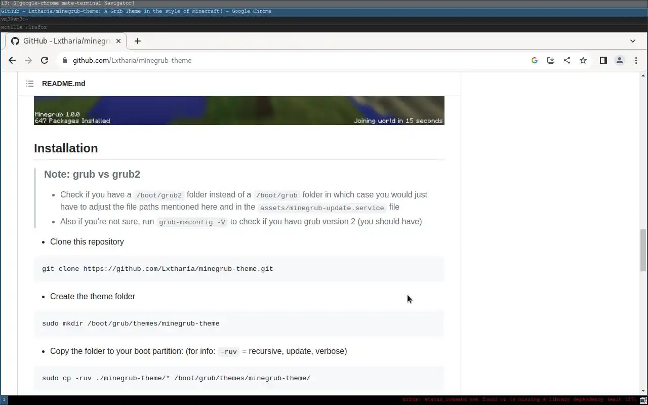This screenshot has width=648, height=405.
Task: Click the sudo mkdir command block
Action: 239,323
